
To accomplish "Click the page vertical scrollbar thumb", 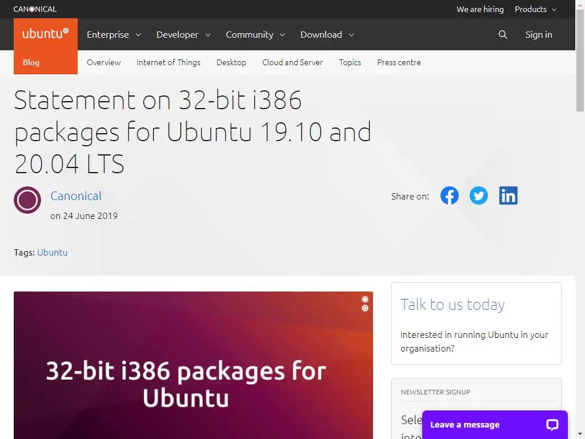I will click(x=580, y=61).
